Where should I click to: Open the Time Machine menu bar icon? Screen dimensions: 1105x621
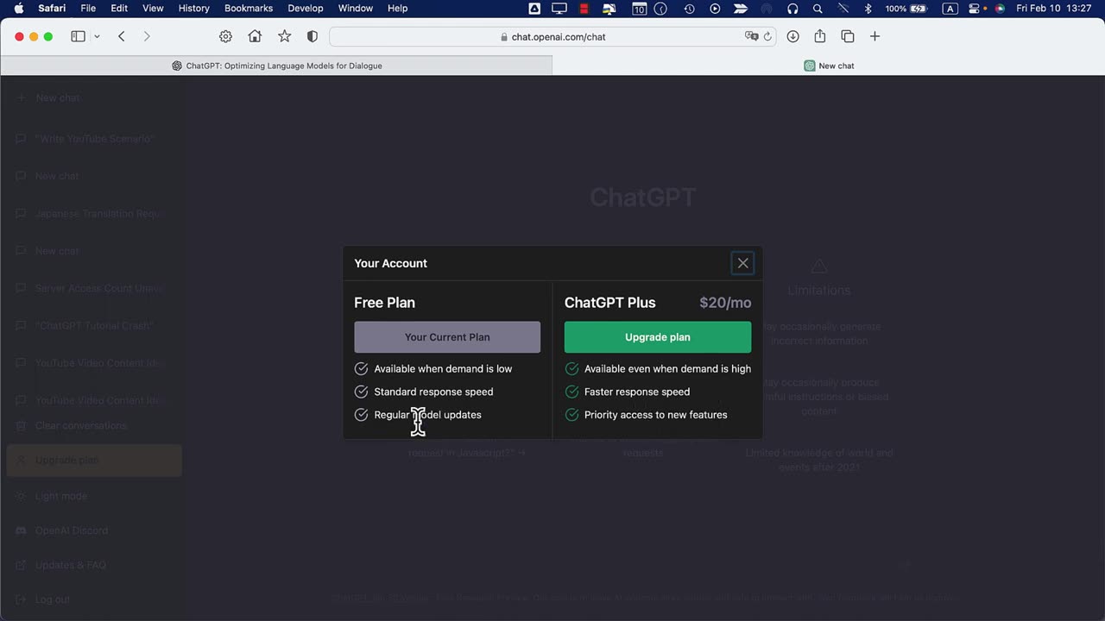pyautogui.click(x=689, y=9)
